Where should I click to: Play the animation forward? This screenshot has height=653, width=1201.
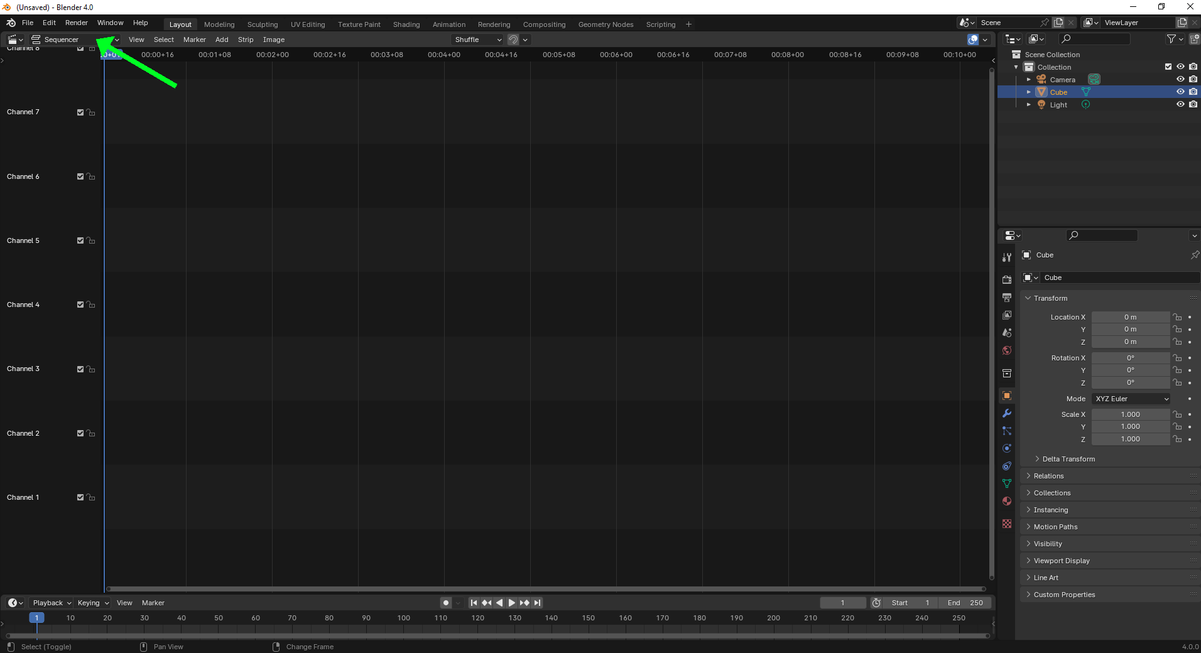512,603
